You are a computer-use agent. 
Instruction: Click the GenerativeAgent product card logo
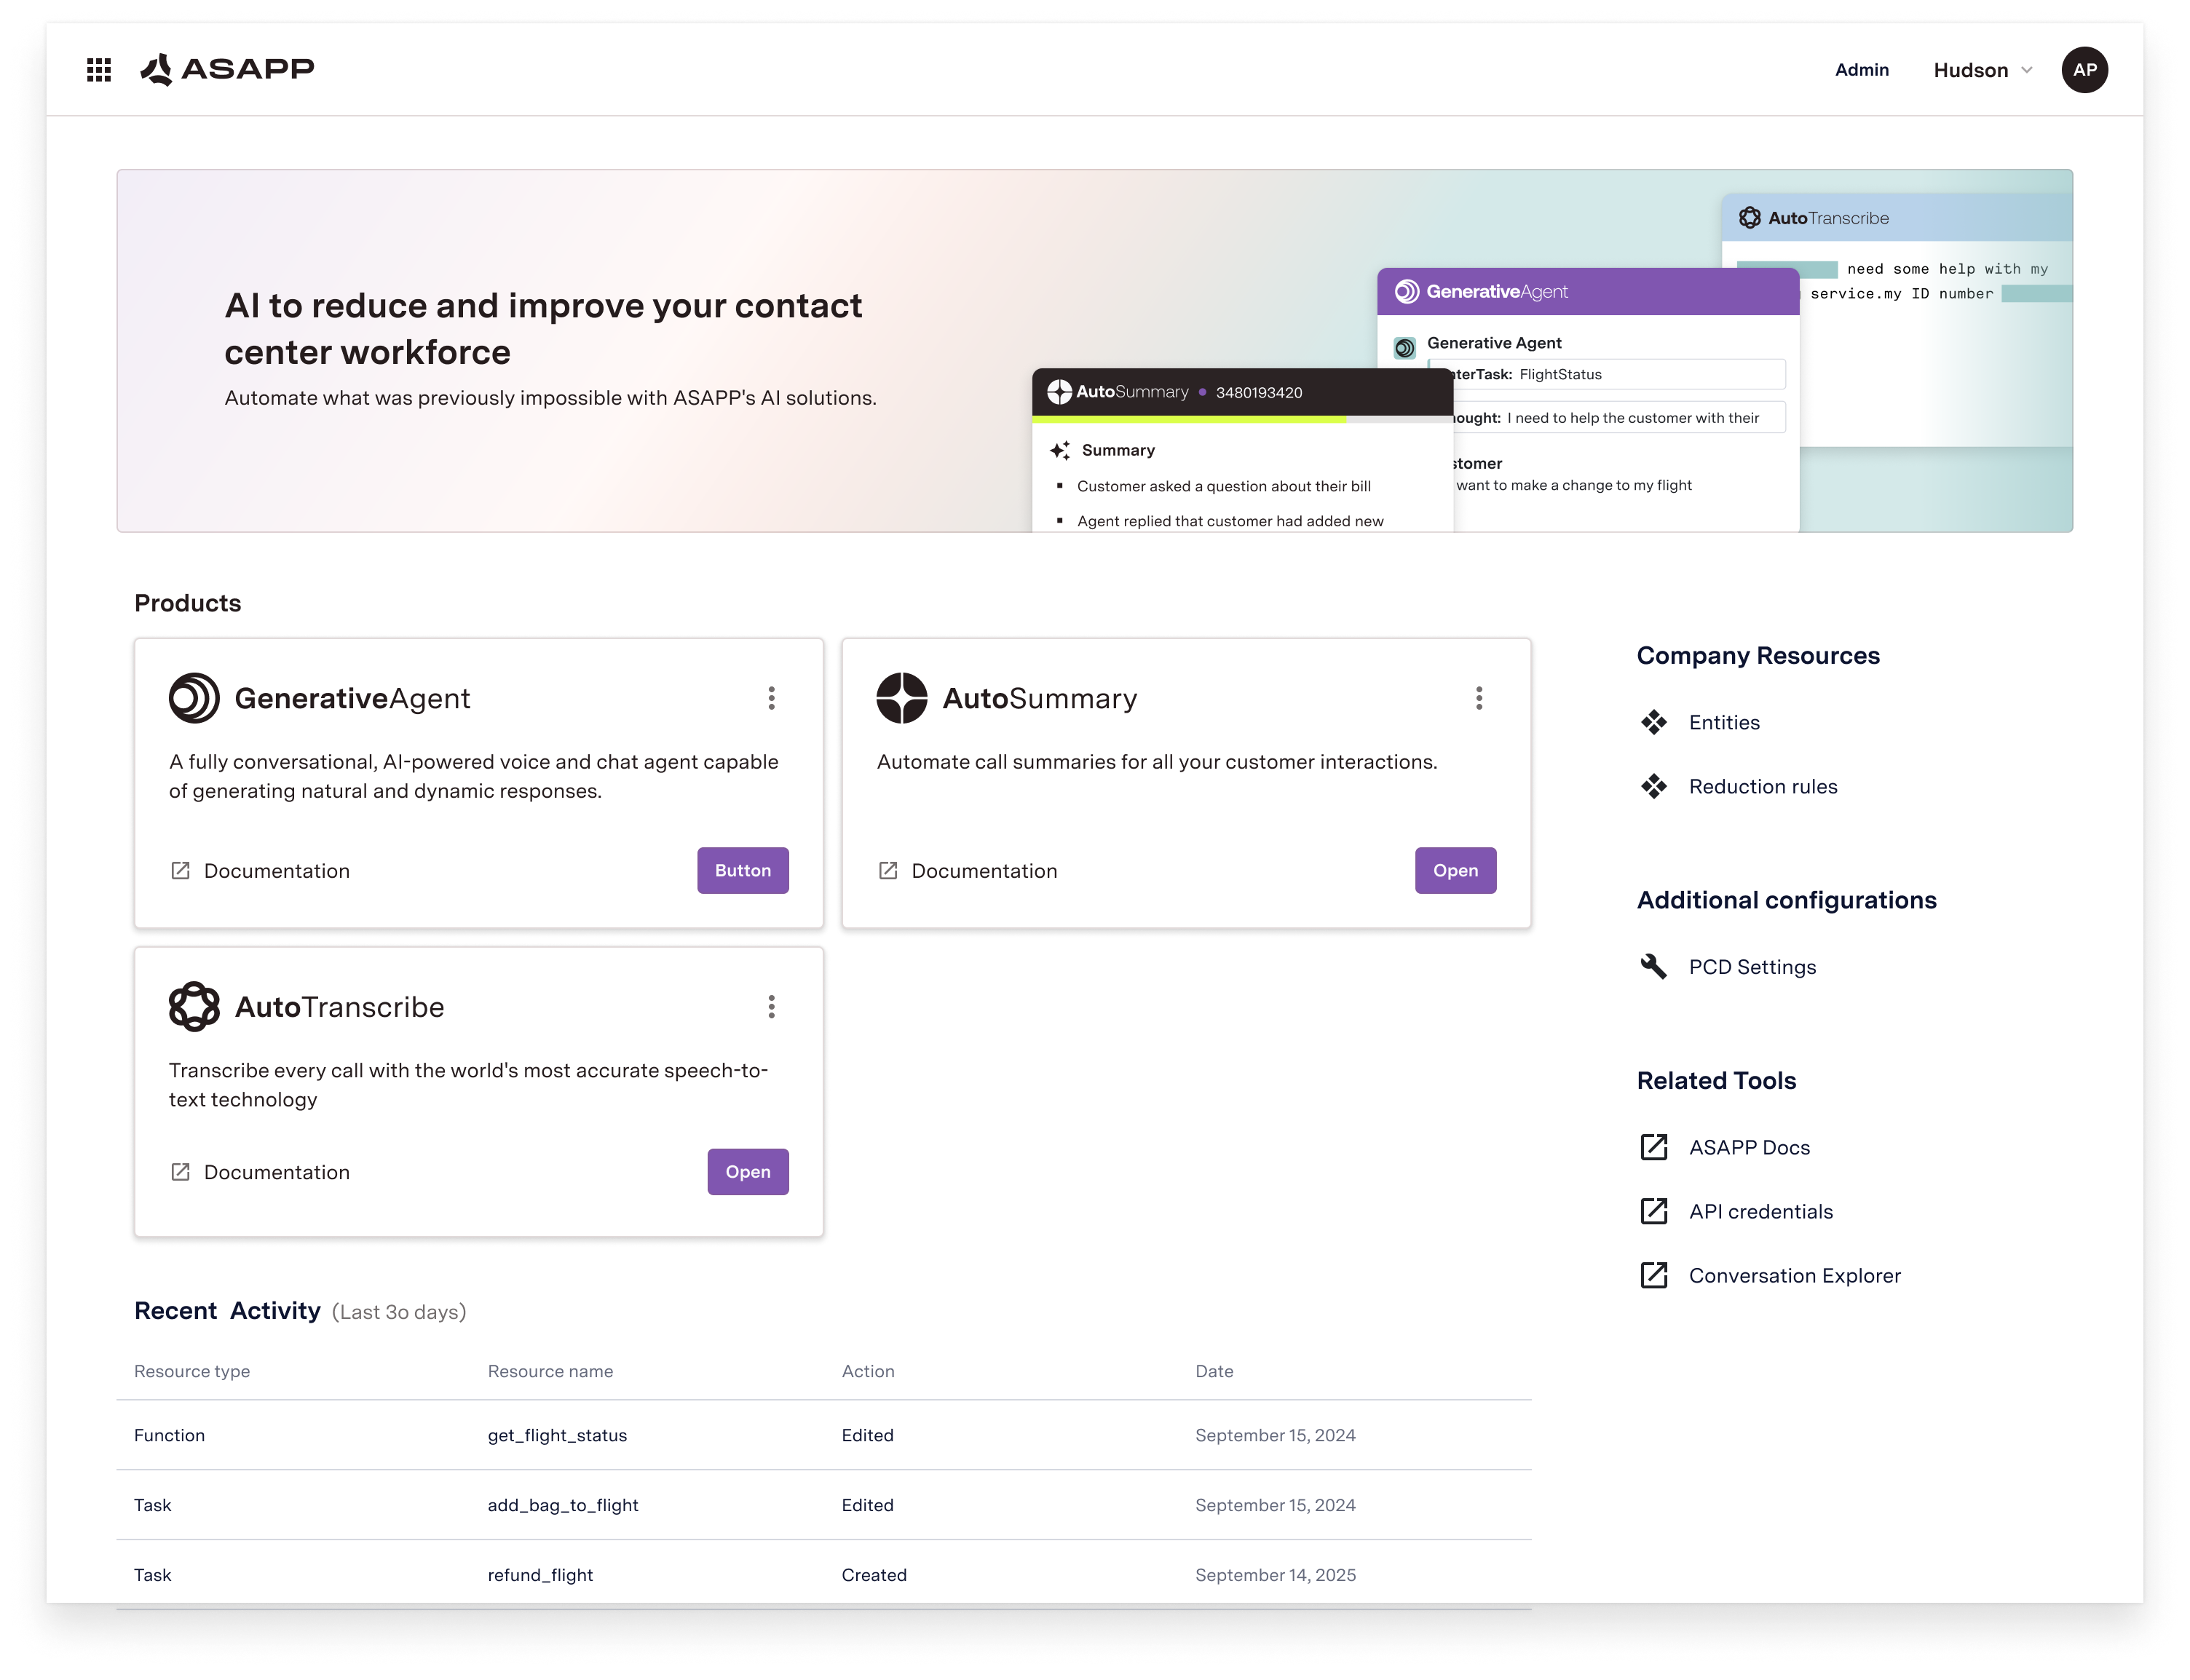pos(194,698)
